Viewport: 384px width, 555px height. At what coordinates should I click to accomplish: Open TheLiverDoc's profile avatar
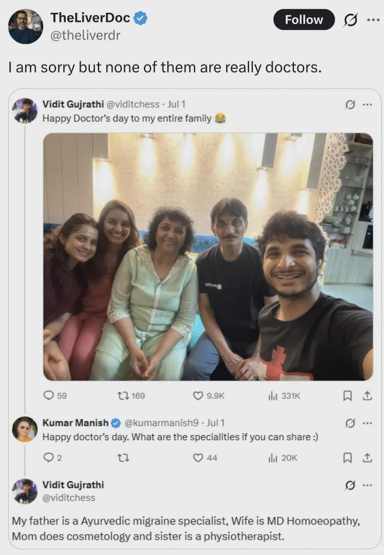click(x=25, y=25)
